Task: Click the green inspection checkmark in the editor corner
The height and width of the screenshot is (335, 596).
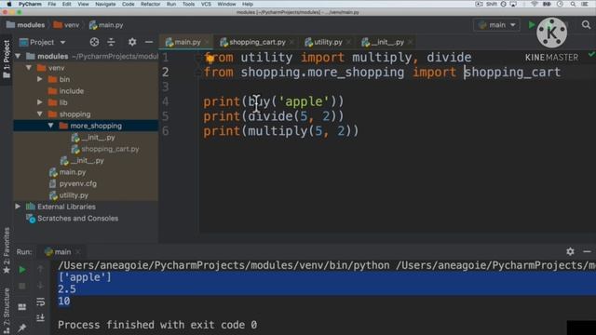Action: tap(591, 54)
